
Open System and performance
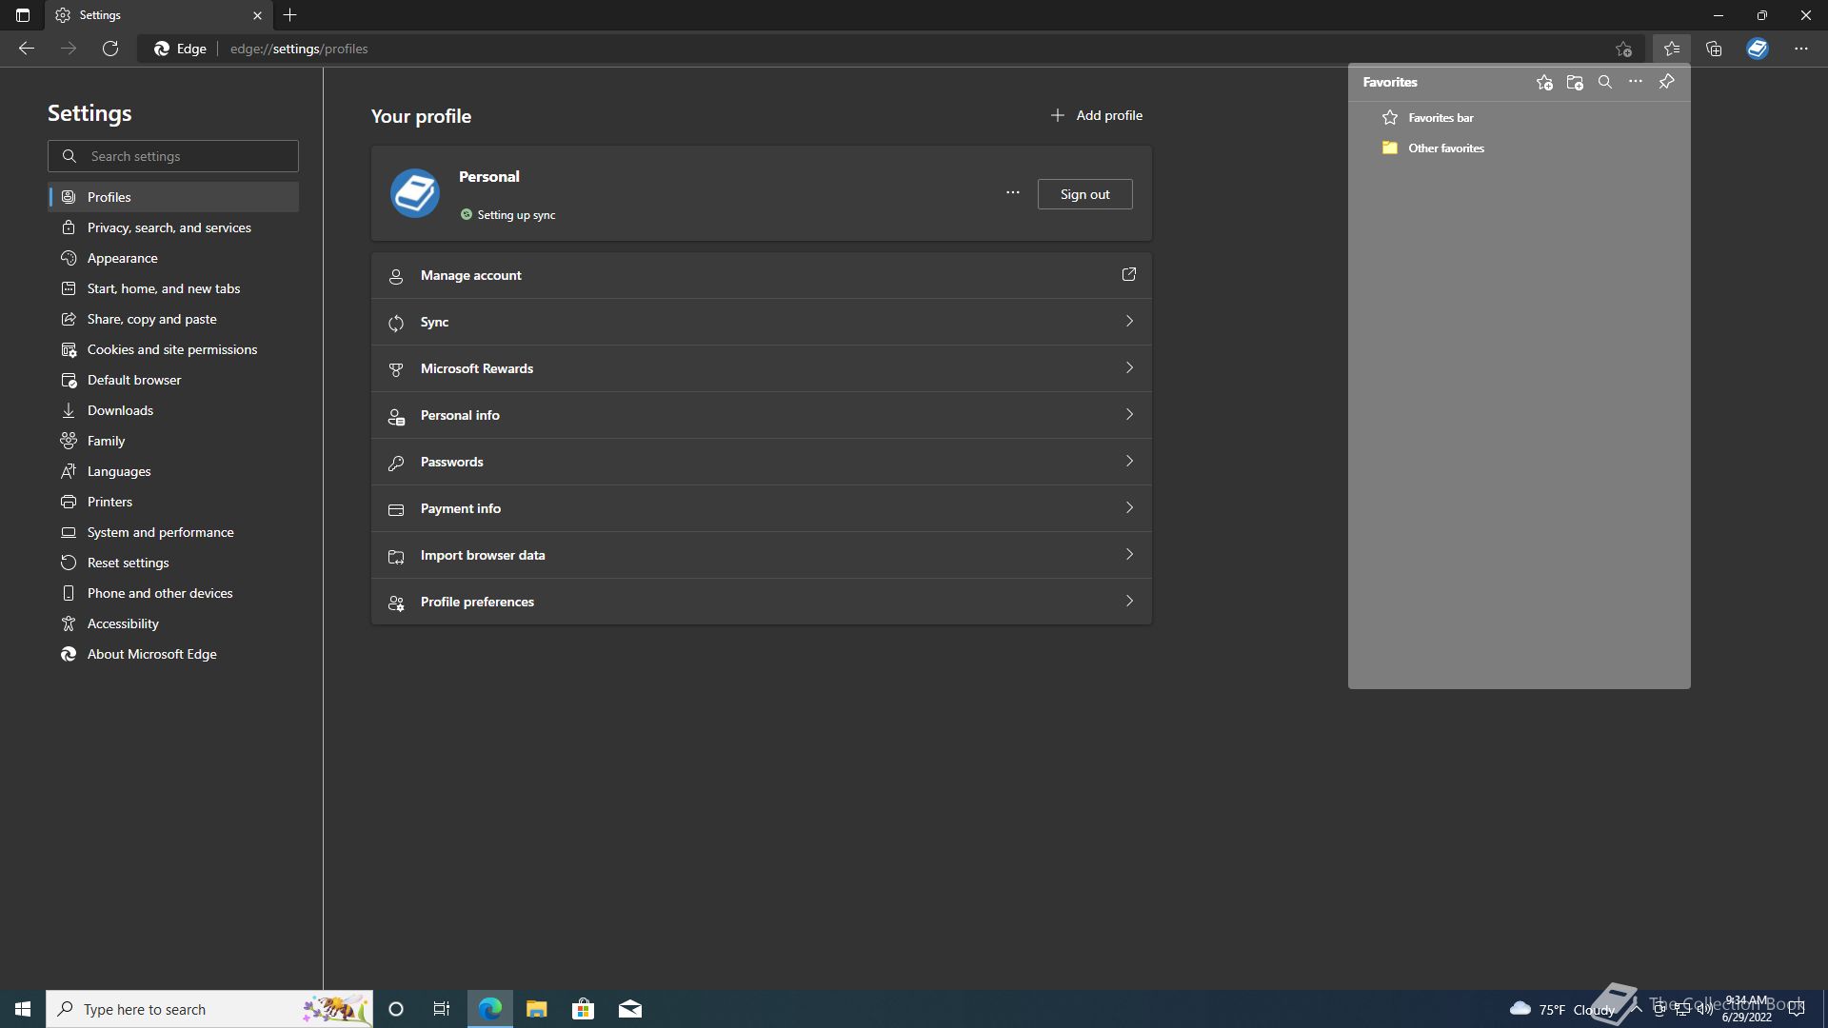click(173, 532)
